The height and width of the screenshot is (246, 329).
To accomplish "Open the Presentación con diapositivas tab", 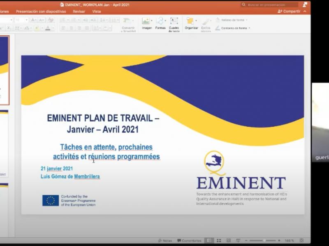I will pyautogui.click(x=41, y=11).
